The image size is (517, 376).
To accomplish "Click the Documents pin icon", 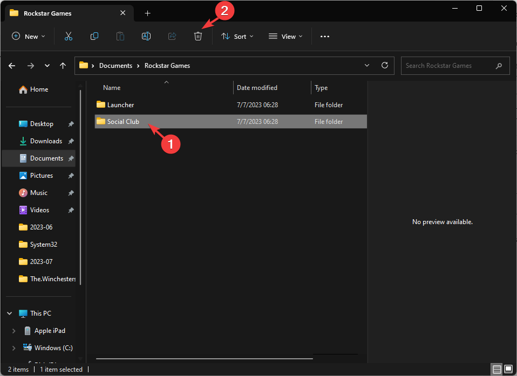I will click(71, 158).
